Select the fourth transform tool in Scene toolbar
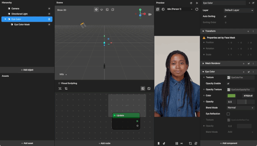Image resolution: width=257 pixels, height=146 pixels. coord(113,10)
